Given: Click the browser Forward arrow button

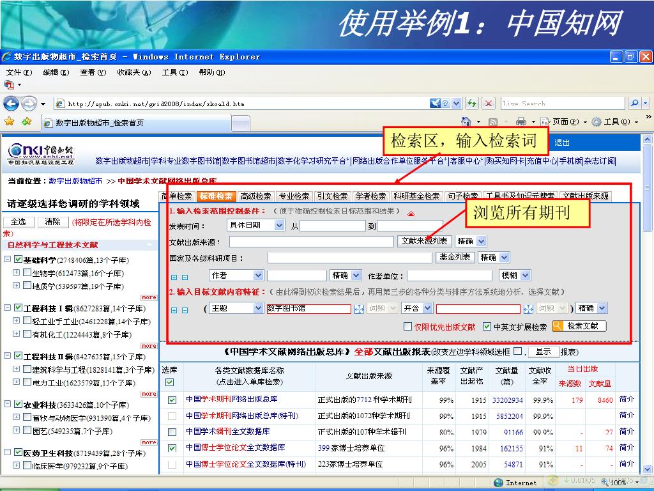Looking at the screenshot, I should (x=28, y=104).
